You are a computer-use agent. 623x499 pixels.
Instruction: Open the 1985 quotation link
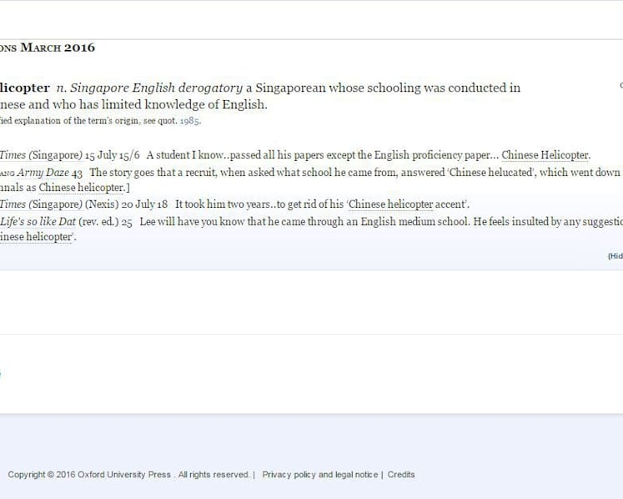pyautogui.click(x=189, y=121)
